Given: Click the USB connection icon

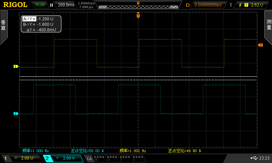Looking at the screenshot, I should (x=254, y=158).
